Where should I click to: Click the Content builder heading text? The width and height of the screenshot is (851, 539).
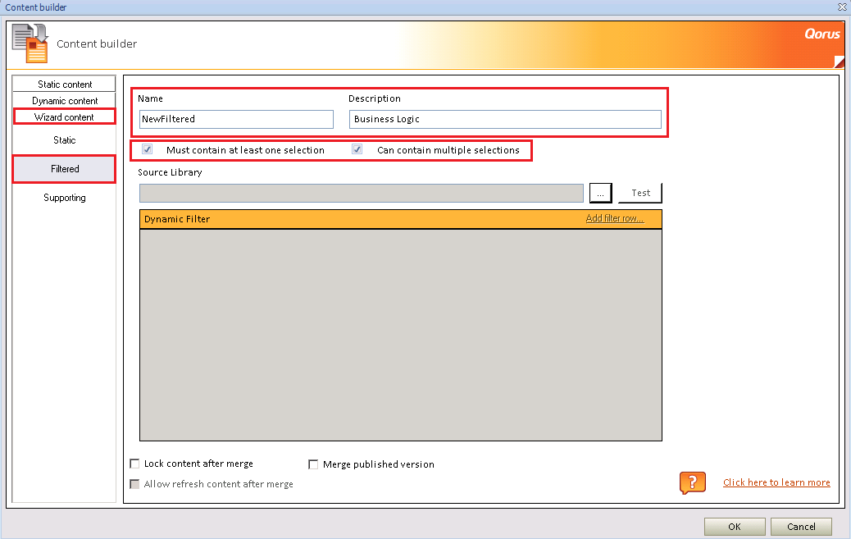tap(97, 43)
